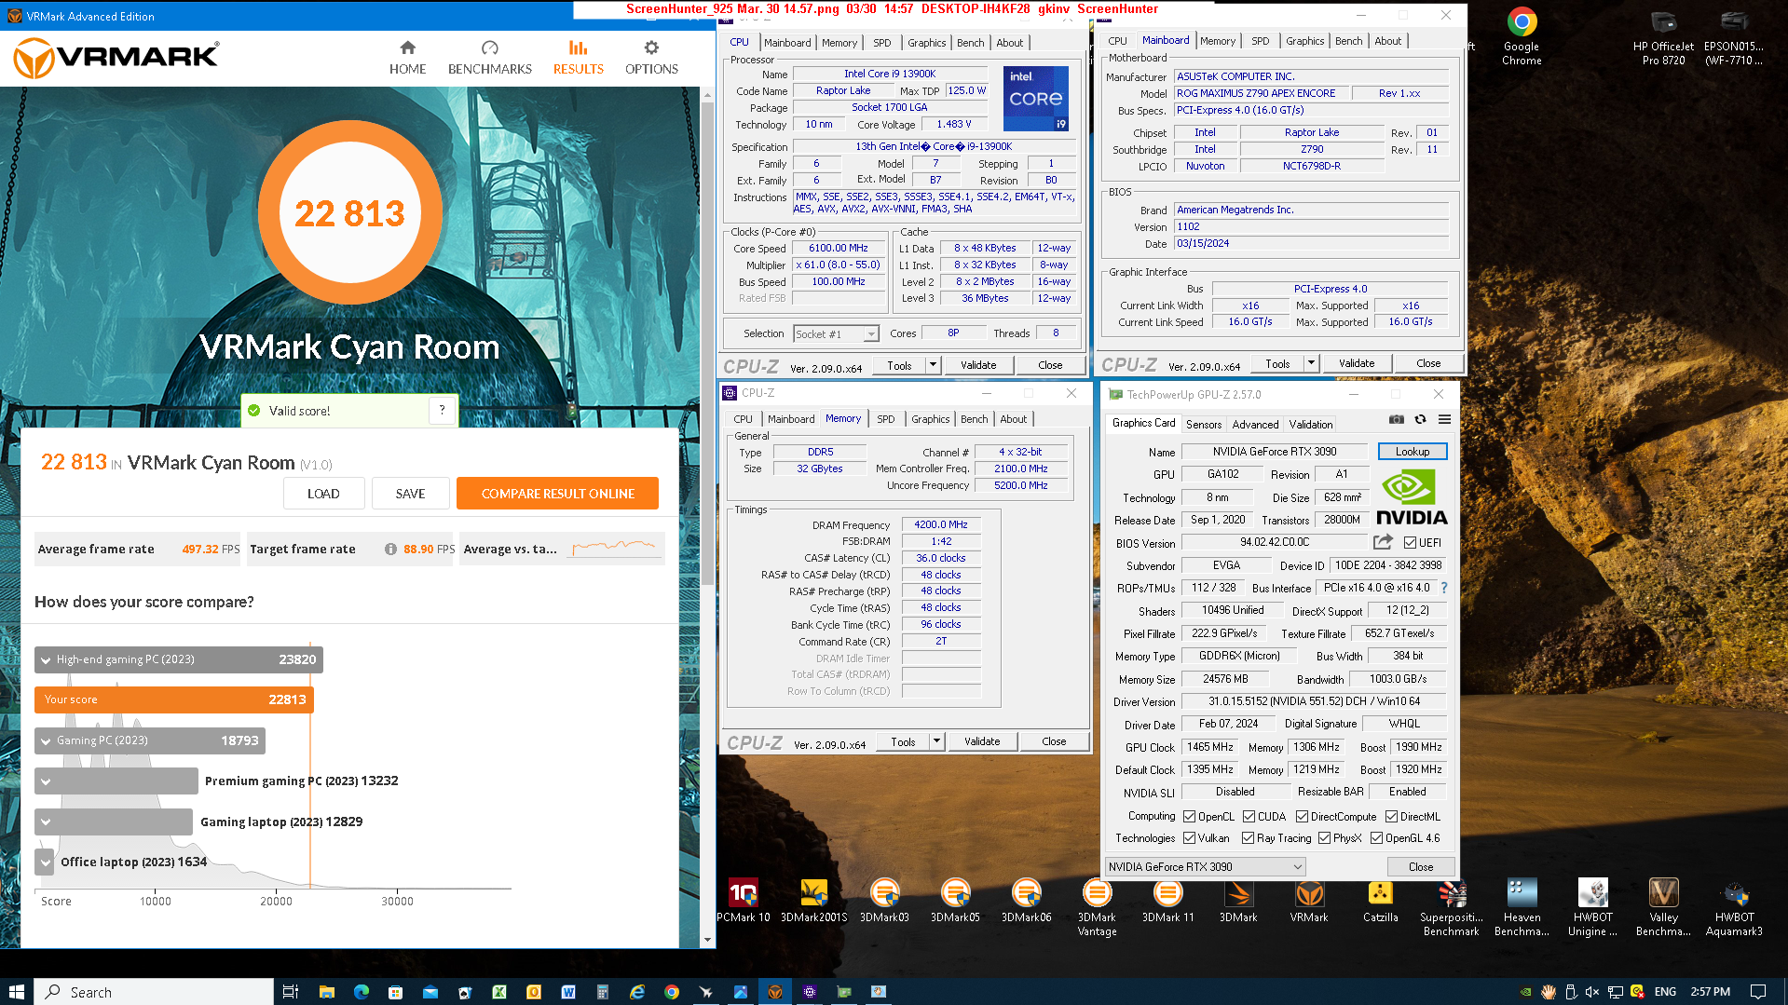Open Windows Start menu

pyautogui.click(x=16, y=992)
